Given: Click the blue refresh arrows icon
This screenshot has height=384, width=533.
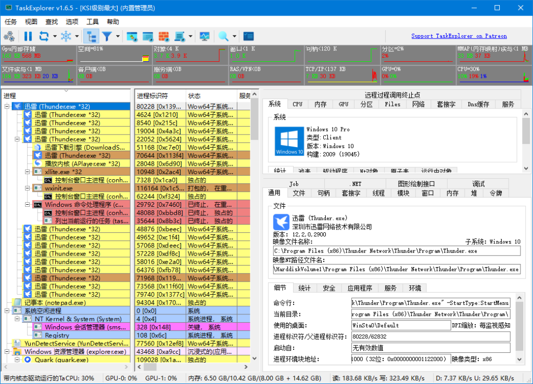Looking at the screenshot, I should [44, 36].
